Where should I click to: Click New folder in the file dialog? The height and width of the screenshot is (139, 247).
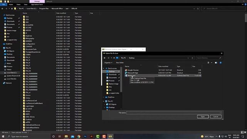pos(120,63)
